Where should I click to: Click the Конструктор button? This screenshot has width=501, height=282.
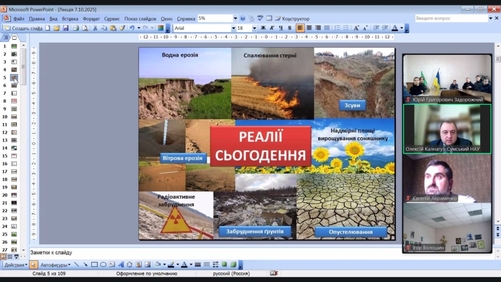[292, 19]
